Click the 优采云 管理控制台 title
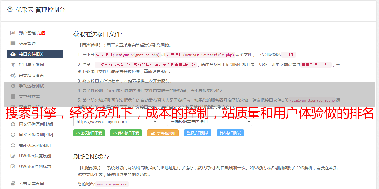This screenshot has height=189, width=379. (40, 10)
